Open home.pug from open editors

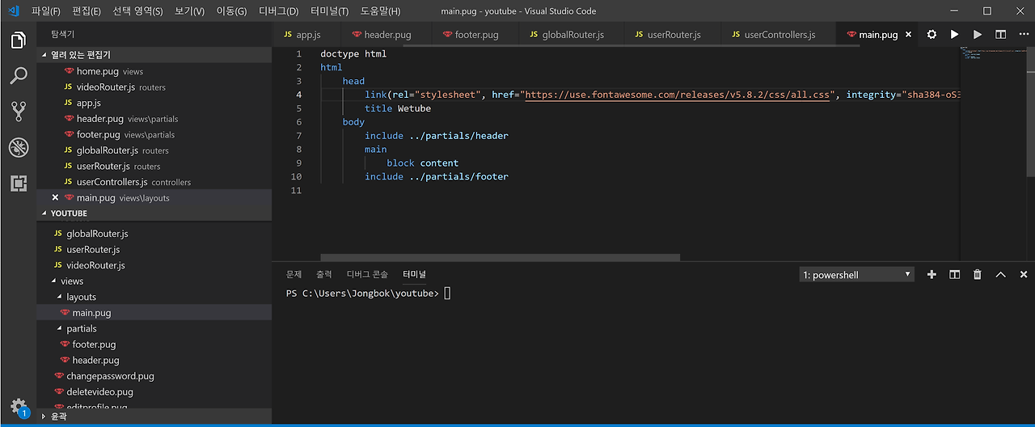[x=154, y=71]
